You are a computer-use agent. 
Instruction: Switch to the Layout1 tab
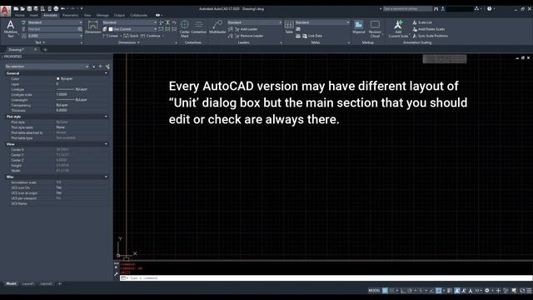coord(28,283)
